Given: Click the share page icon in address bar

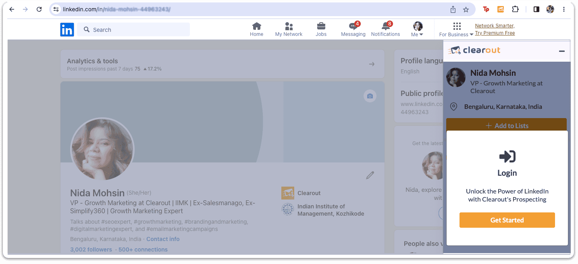Looking at the screenshot, I should (x=453, y=9).
